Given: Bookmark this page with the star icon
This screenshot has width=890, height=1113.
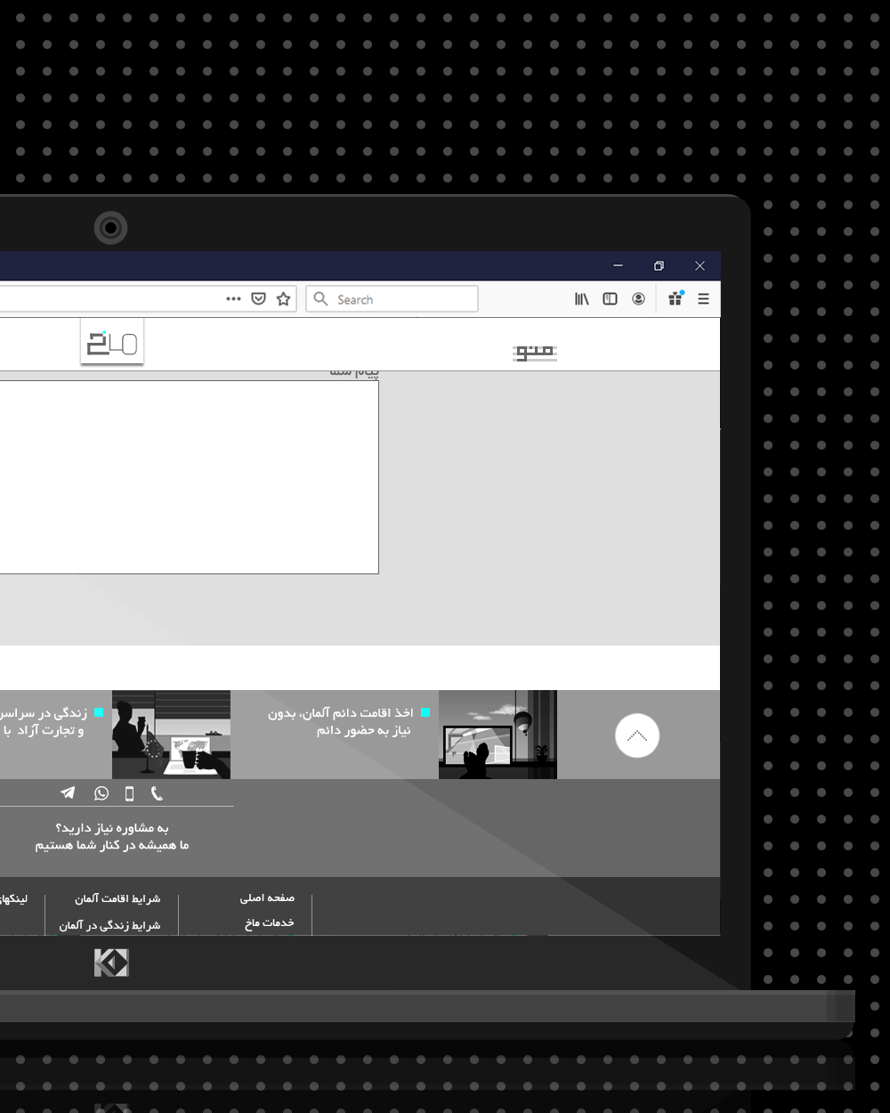Looking at the screenshot, I should coord(283,299).
